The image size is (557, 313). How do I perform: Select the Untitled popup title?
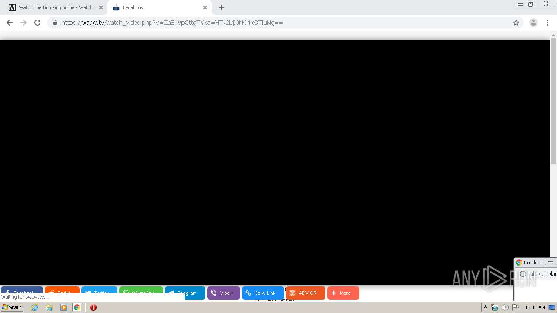click(532, 263)
